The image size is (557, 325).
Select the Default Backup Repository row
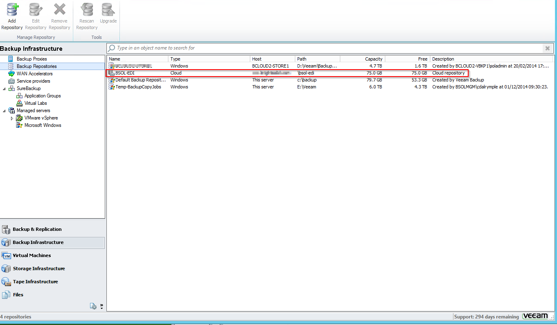[330, 80]
